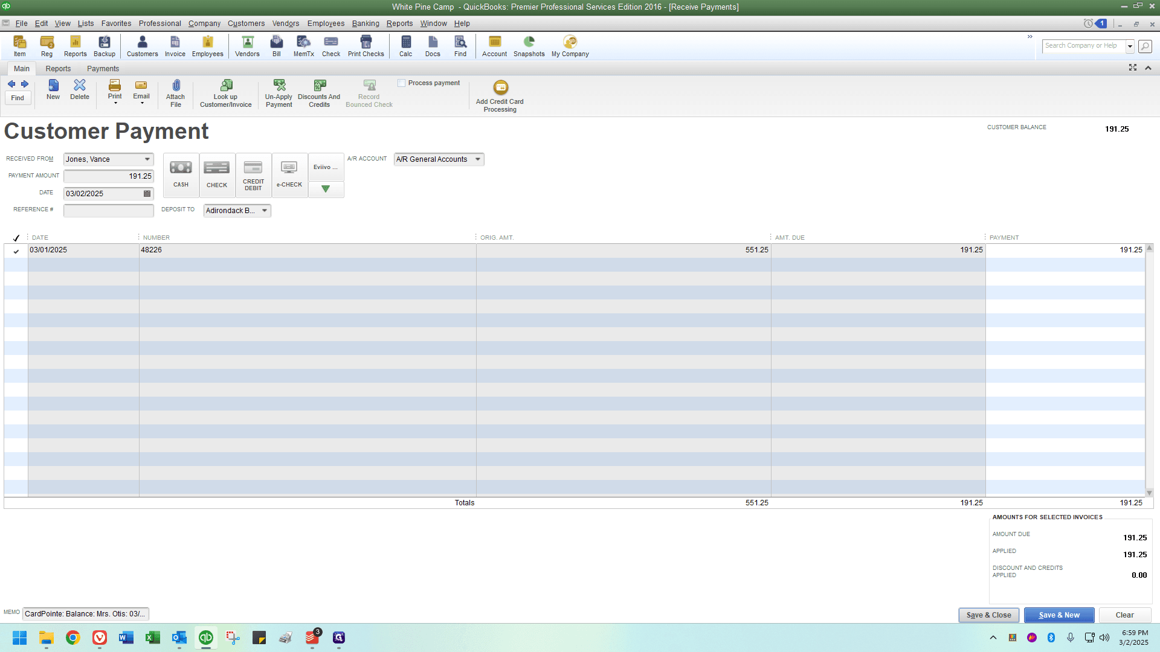Open the Vendors center icon
1160x652 pixels.
[247, 46]
